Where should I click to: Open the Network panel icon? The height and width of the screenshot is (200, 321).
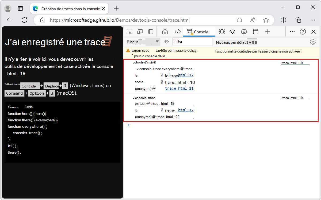(232, 31)
